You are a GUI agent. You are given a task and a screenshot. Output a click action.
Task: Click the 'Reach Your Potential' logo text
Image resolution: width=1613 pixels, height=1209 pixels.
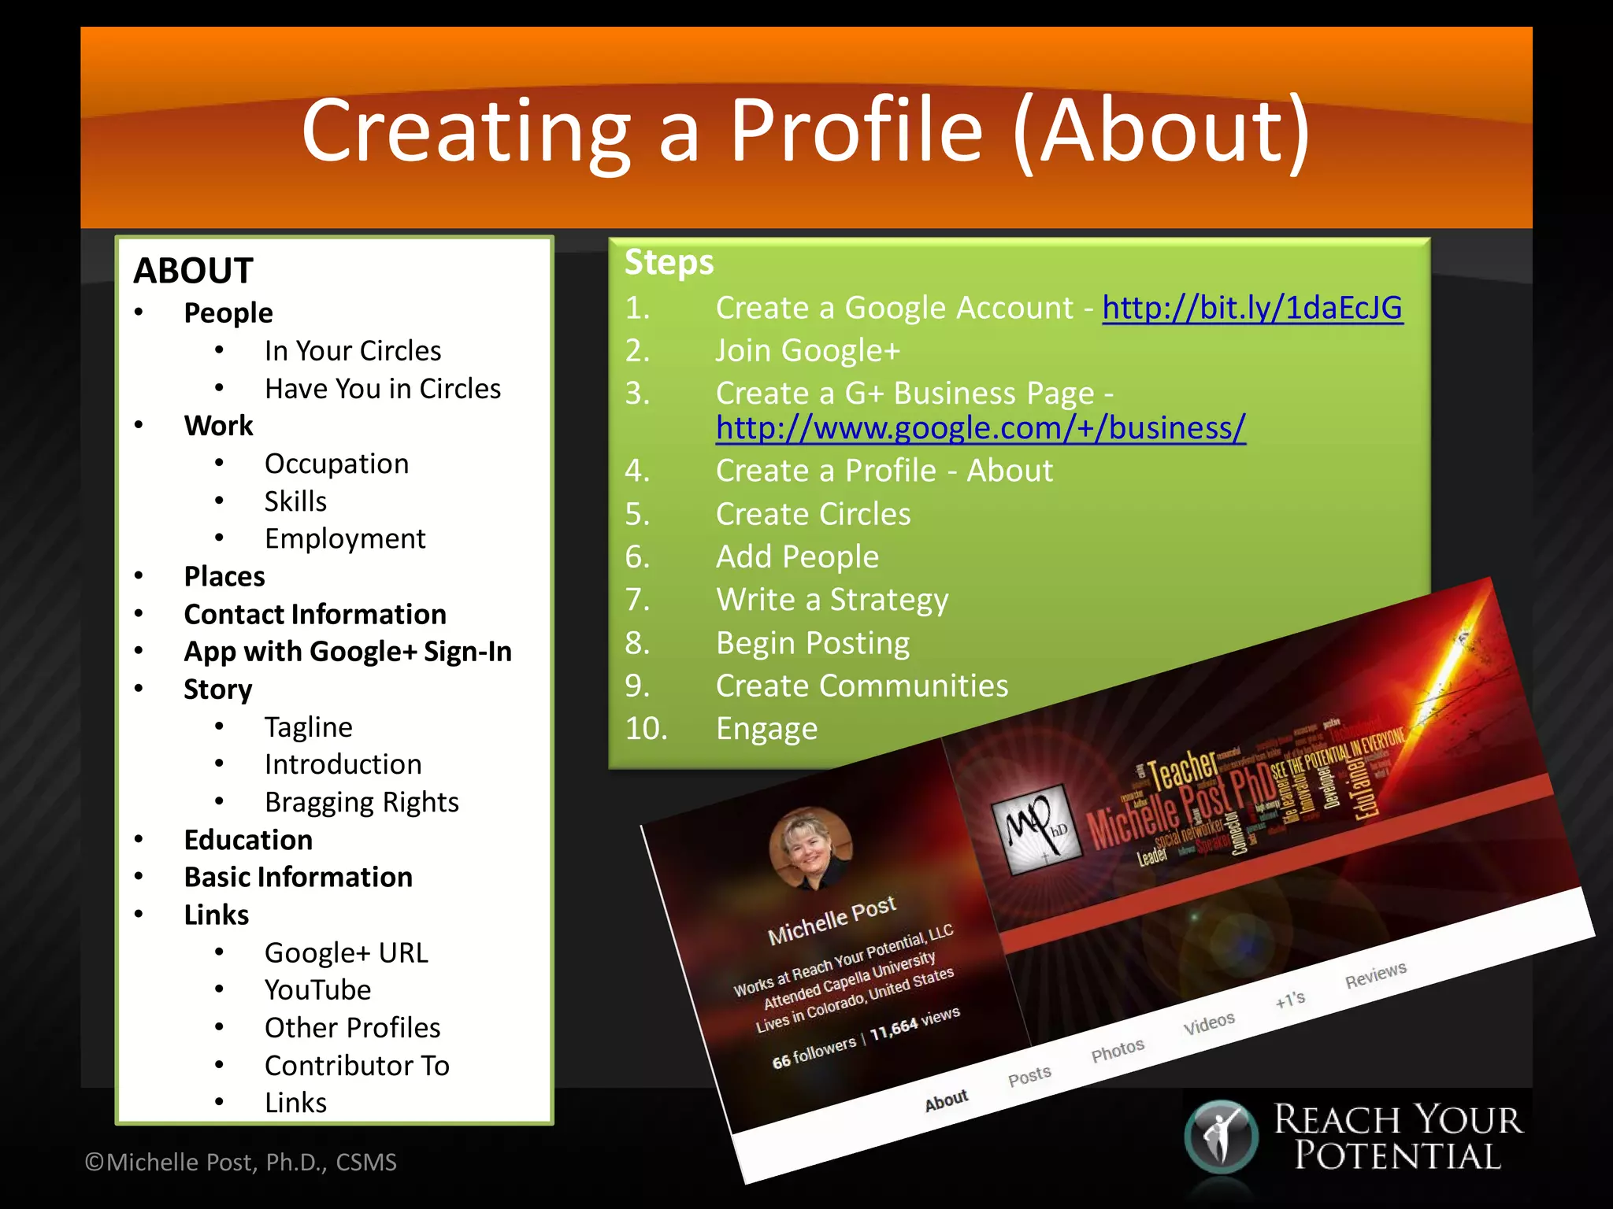pyautogui.click(x=1397, y=1138)
